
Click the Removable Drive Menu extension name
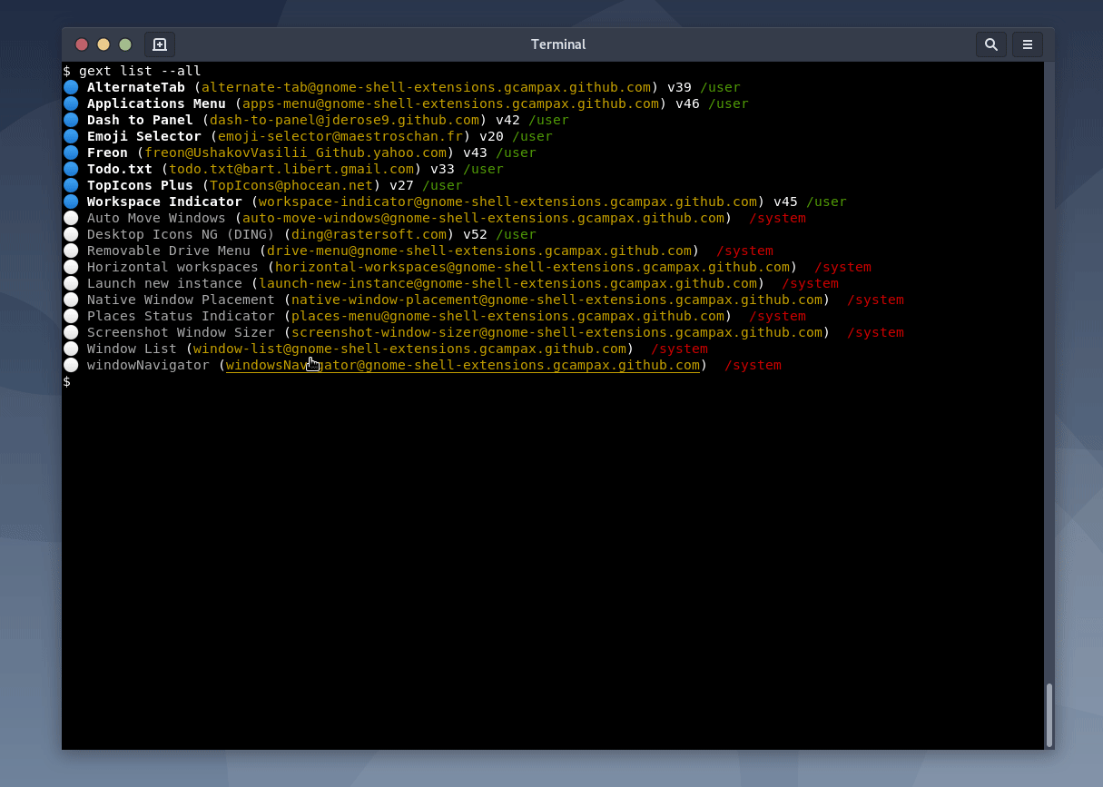pos(169,251)
